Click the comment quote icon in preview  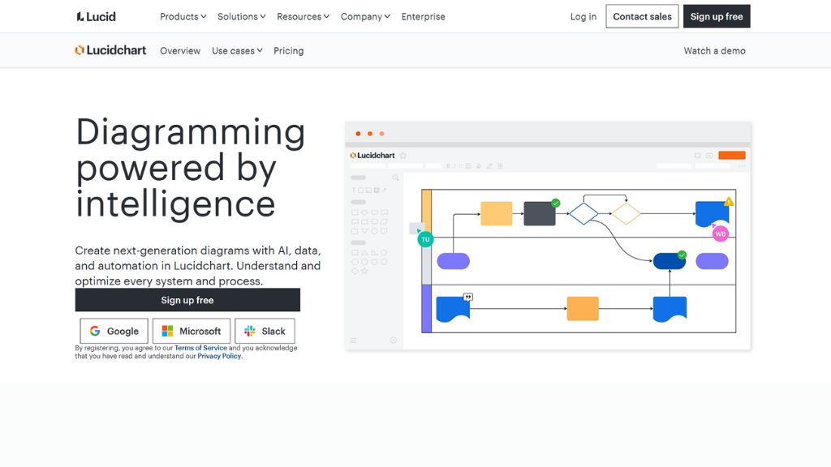(x=467, y=297)
